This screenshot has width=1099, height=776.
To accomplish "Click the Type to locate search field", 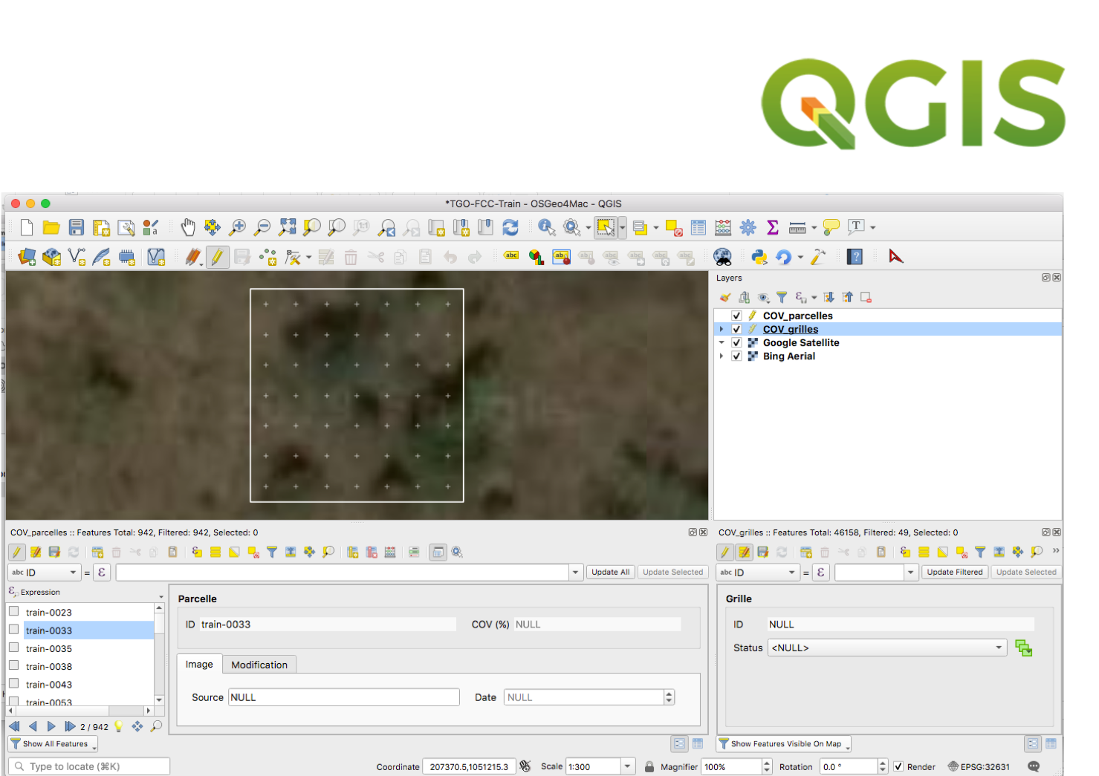I will coord(89,766).
